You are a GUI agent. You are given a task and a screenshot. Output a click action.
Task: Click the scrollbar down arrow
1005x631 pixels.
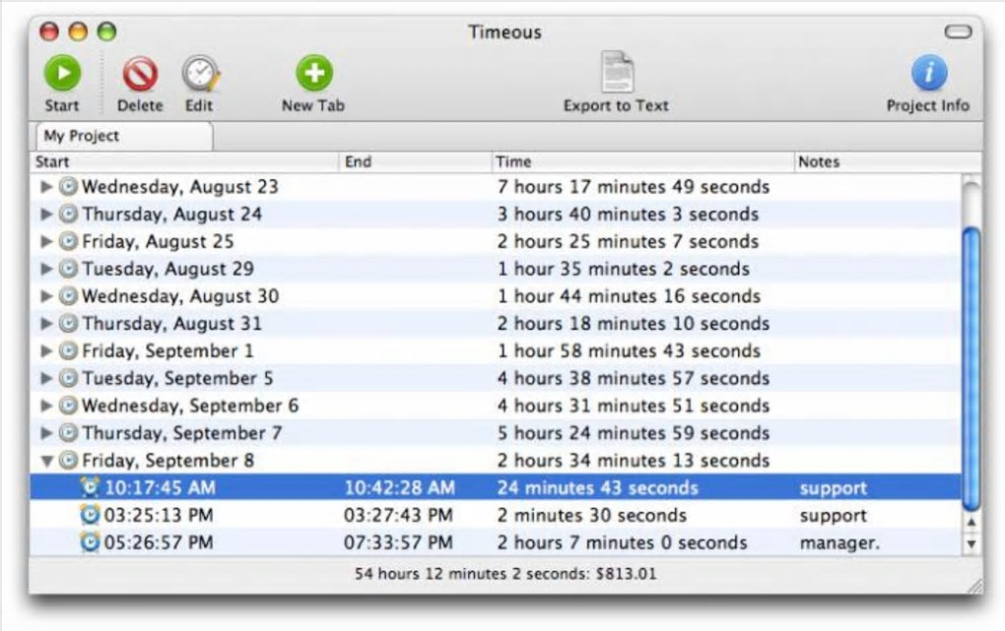click(971, 544)
